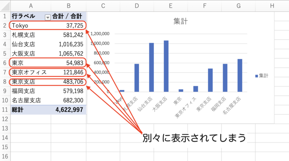Select column H header
This screenshot has width=289, height=161.
[272, 6]
